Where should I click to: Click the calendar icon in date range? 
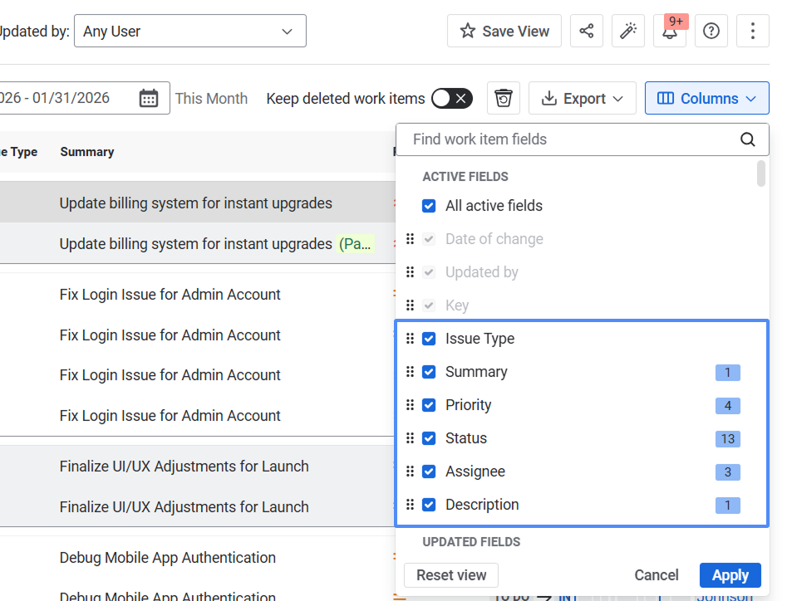149,98
